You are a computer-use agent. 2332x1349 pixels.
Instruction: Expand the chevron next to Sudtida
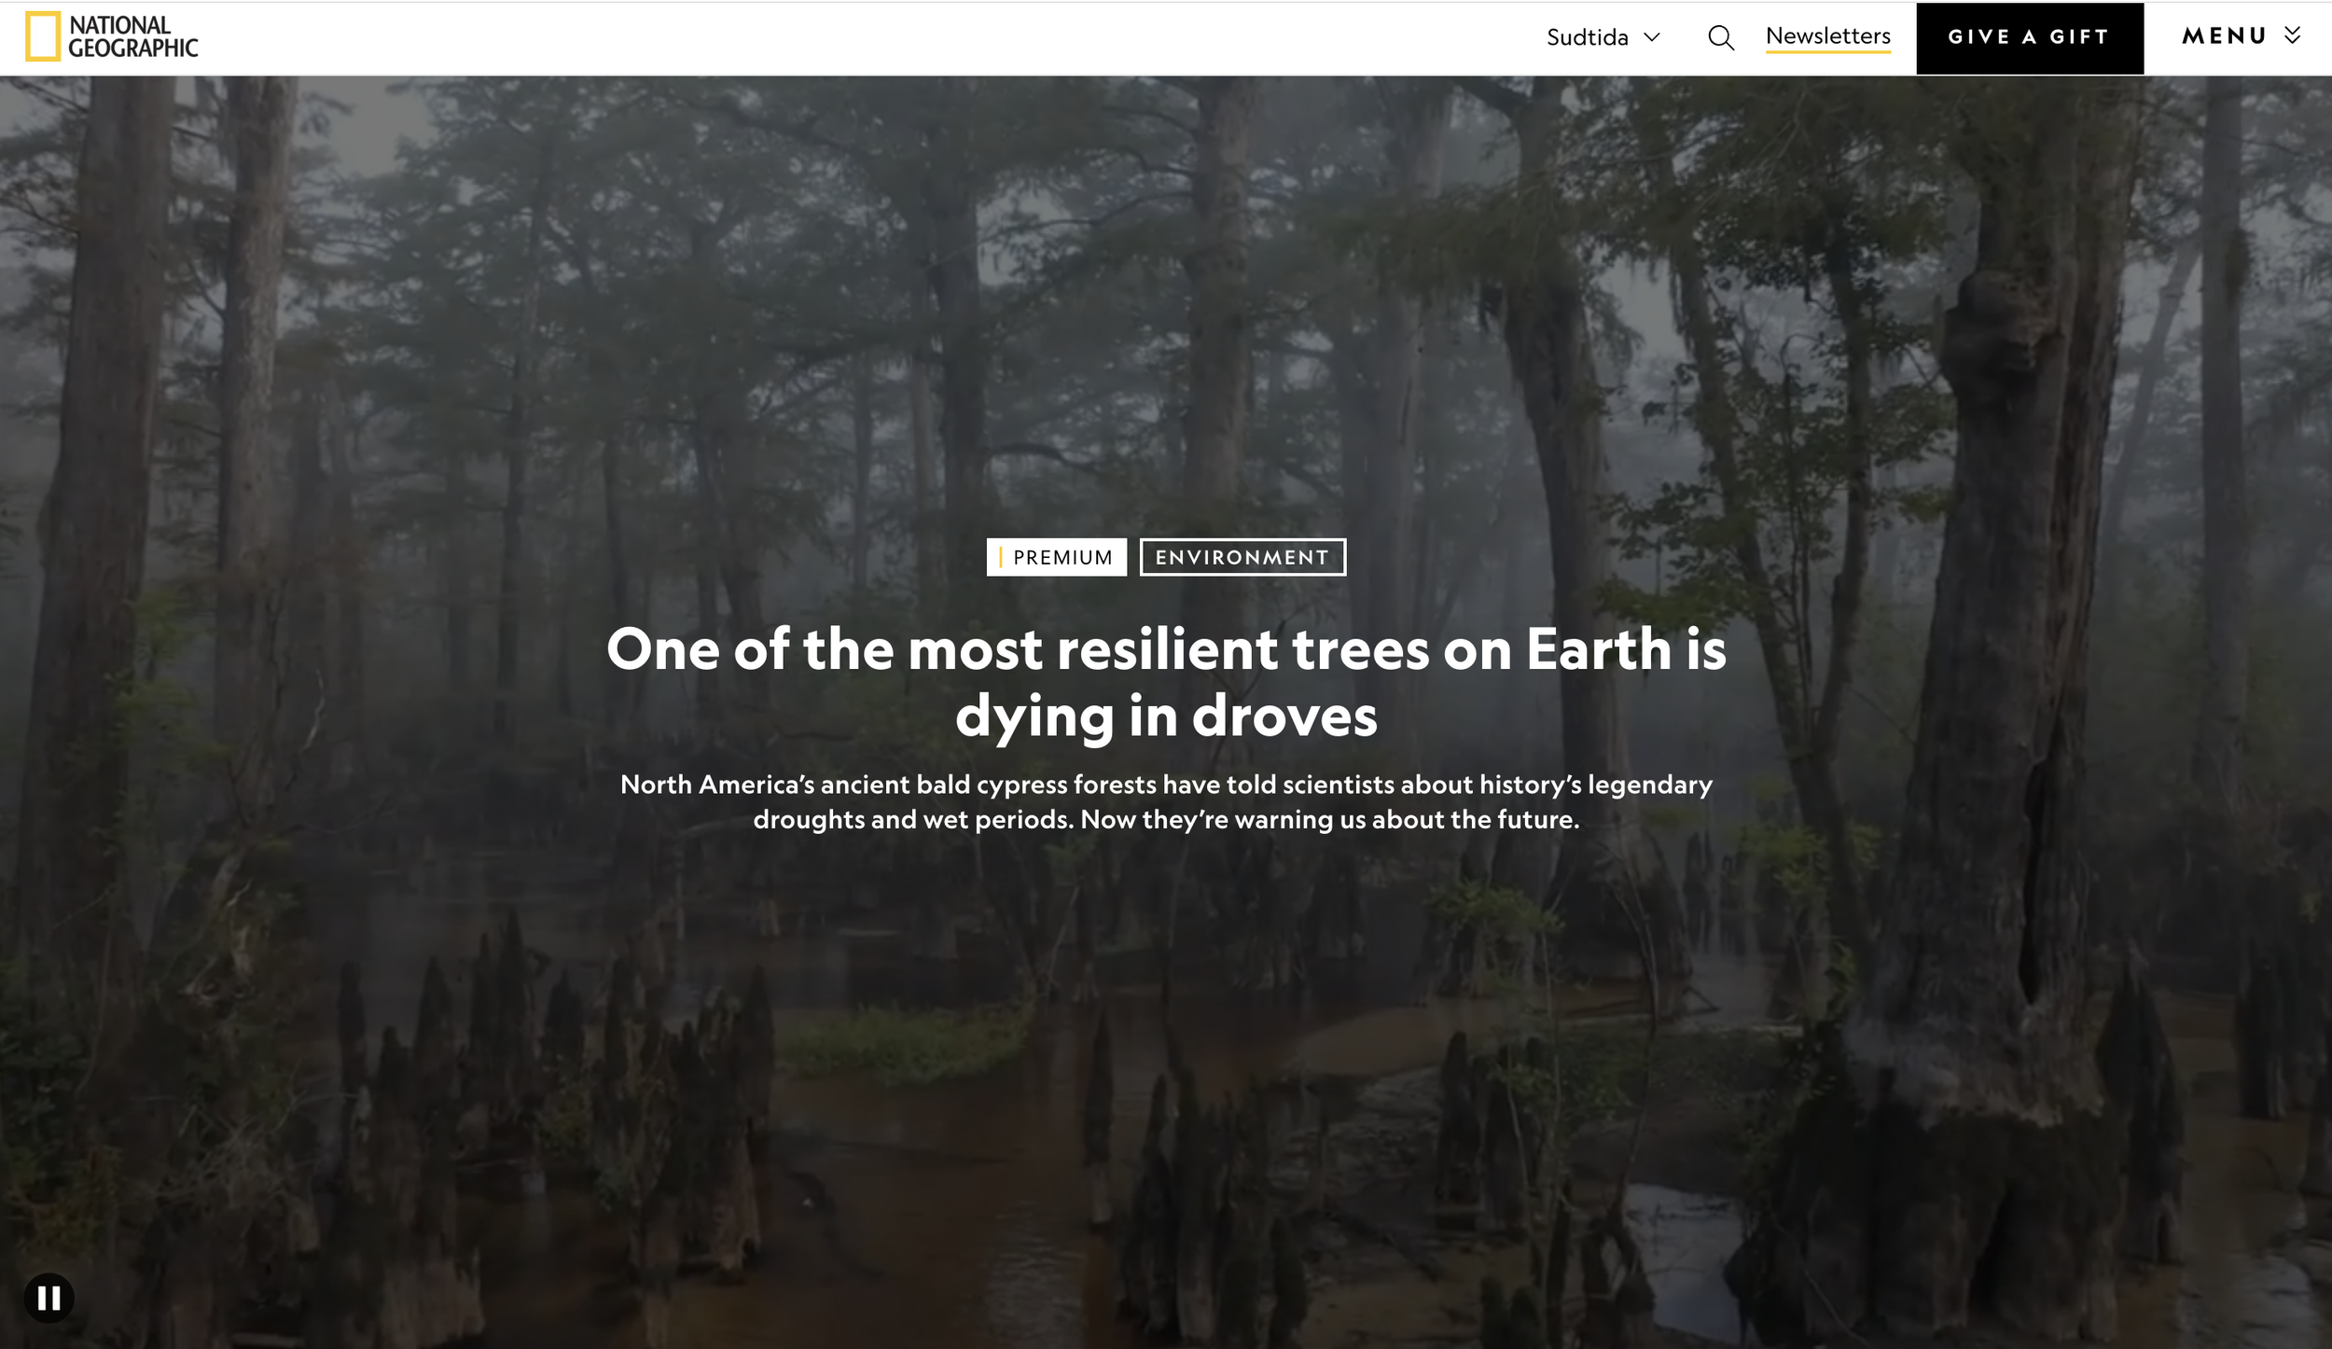(x=1652, y=37)
